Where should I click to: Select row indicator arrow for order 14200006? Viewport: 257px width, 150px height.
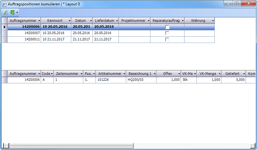4,27
